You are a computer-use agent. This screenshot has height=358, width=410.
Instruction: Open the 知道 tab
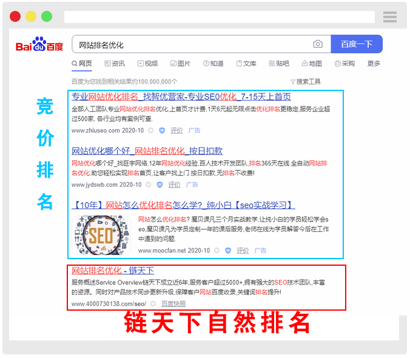(213, 64)
